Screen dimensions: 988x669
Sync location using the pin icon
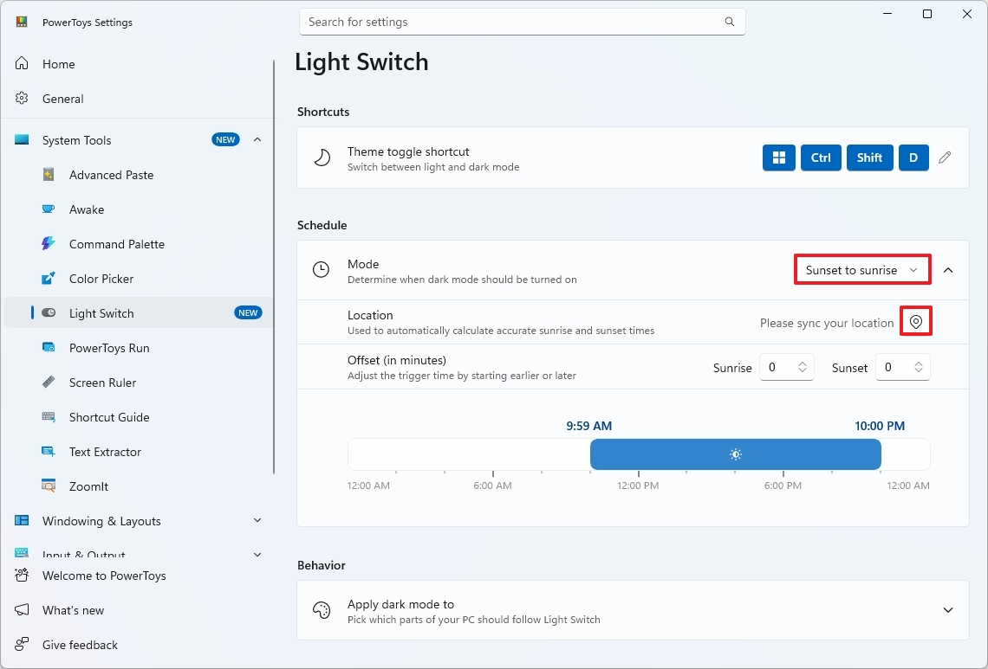point(916,323)
